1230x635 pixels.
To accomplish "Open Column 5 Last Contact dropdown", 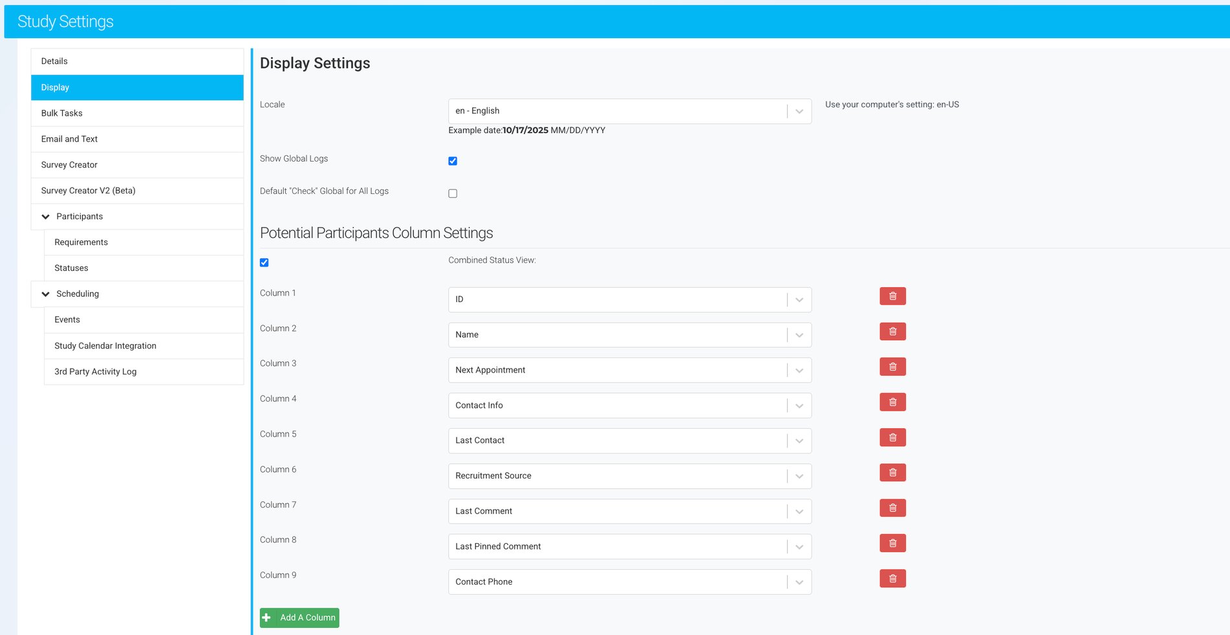I will [630, 440].
